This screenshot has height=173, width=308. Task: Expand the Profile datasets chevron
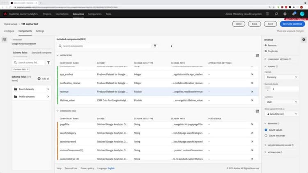coord(48,97)
